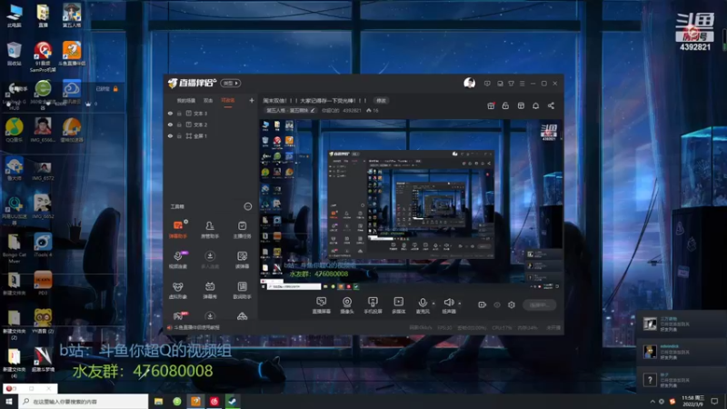Switch to the first scene tab 我的场景

[186, 101]
